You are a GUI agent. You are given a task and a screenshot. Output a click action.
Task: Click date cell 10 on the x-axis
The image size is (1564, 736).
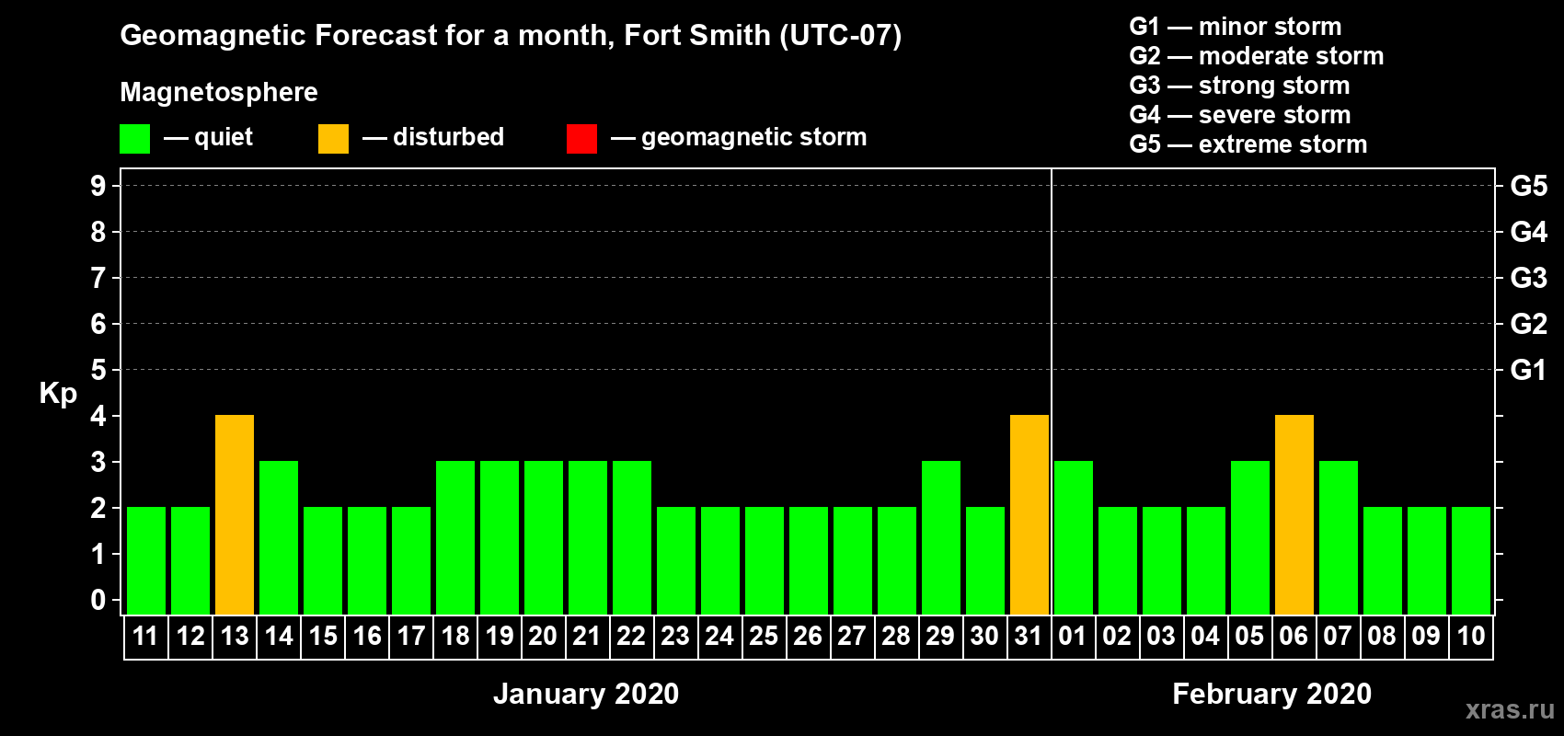(x=1471, y=637)
